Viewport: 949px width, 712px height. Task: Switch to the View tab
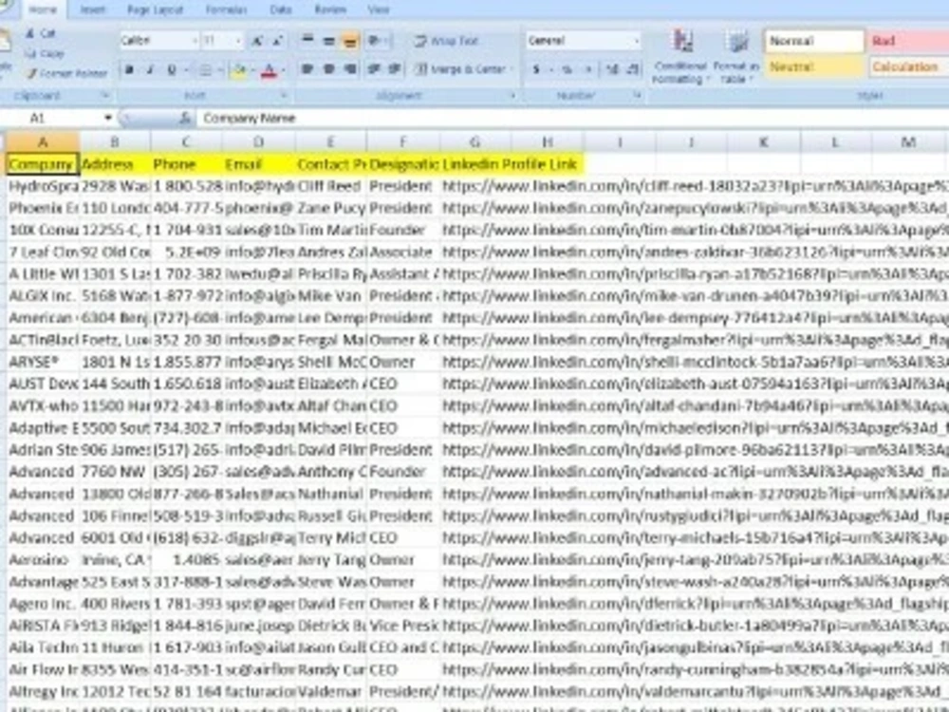click(379, 9)
